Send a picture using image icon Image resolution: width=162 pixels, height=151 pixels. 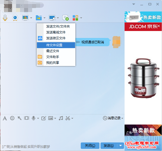pos(51,118)
